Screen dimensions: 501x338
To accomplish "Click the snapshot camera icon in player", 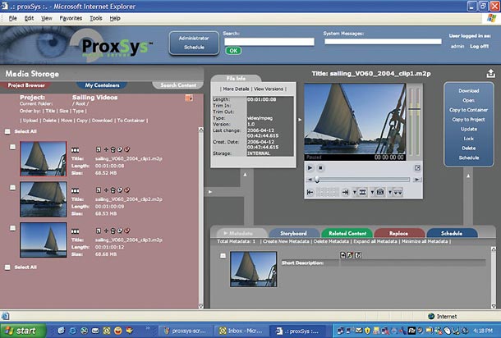I will [379, 192].
